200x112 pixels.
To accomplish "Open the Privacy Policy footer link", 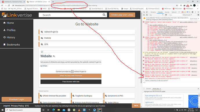I will (x=17, y=106).
